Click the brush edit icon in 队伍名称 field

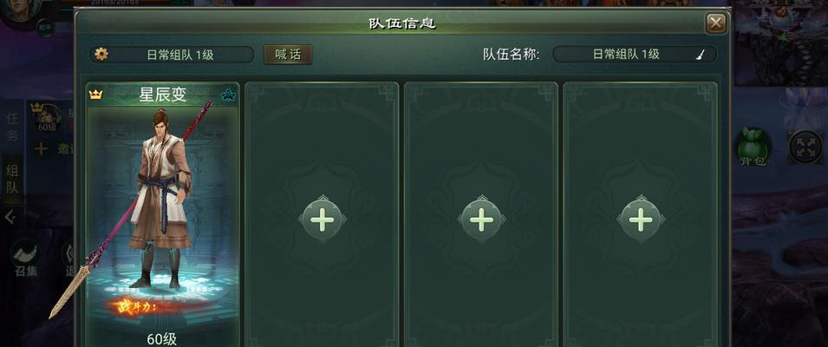(701, 55)
